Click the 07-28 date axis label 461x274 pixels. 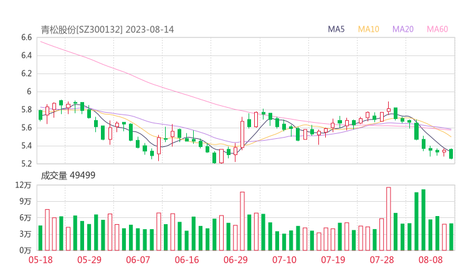[x=382, y=260]
